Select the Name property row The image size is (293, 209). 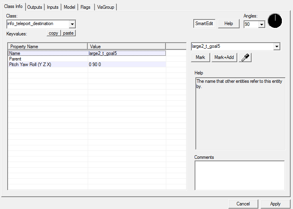(87, 53)
